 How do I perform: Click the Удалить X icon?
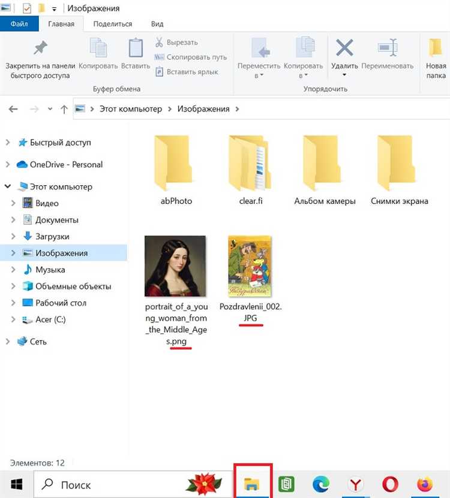click(x=345, y=47)
